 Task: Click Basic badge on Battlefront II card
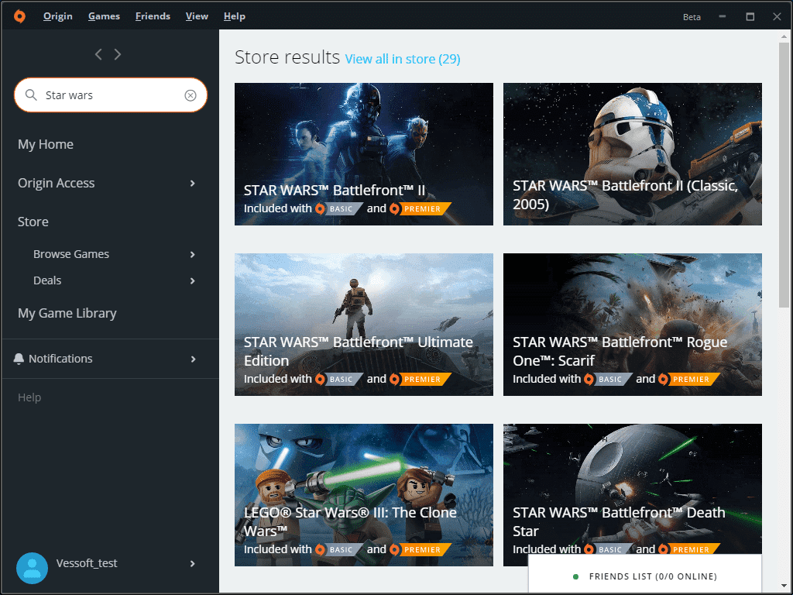[338, 208]
